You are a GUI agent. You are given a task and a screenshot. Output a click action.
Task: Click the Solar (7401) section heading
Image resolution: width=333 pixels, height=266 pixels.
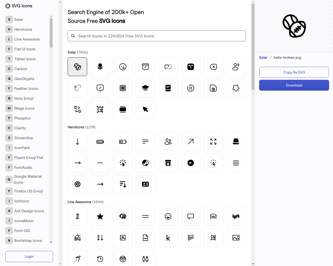[x=78, y=52]
